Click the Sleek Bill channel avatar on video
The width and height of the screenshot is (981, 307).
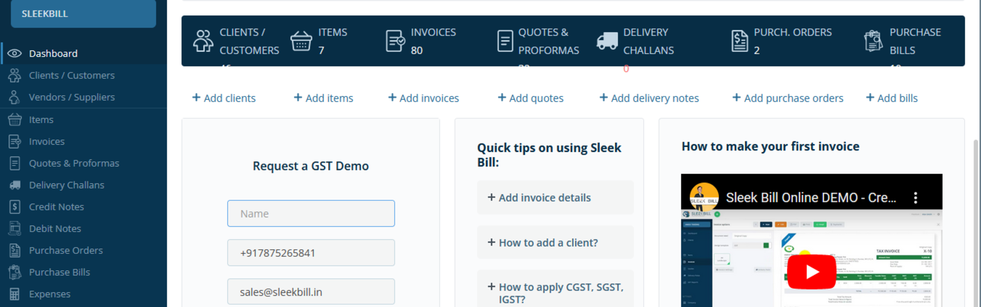click(x=704, y=197)
